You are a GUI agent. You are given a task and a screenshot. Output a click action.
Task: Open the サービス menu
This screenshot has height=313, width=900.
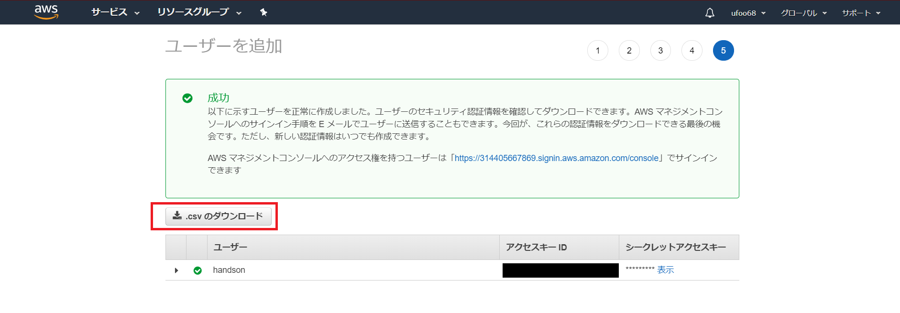pyautogui.click(x=115, y=12)
